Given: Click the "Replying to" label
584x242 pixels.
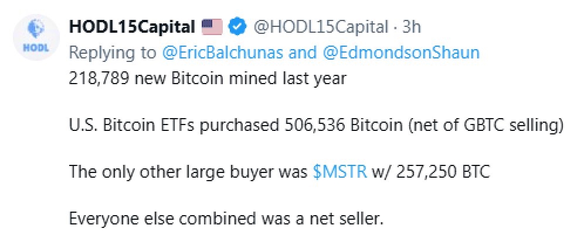Looking at the screenshot, I should [x=113, y=53].
